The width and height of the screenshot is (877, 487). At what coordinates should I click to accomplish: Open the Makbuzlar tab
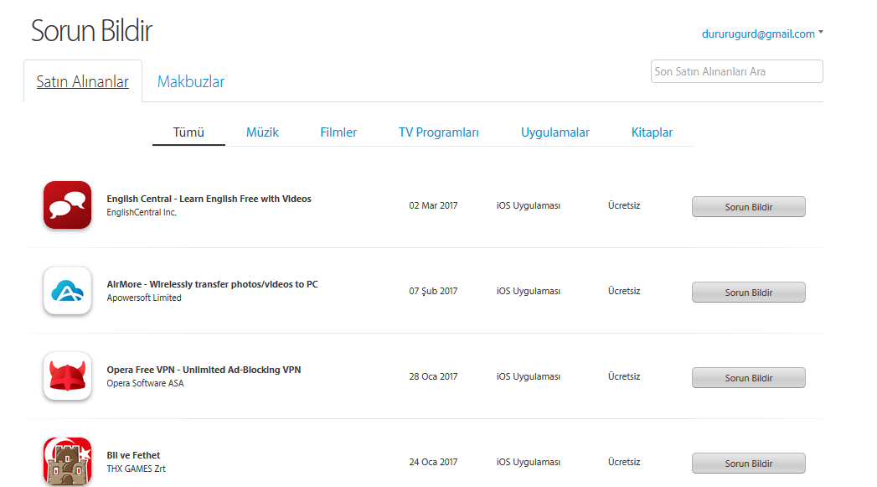click(x=191, y=82)
